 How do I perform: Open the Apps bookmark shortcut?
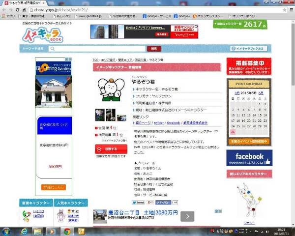(x=8, y=16)
